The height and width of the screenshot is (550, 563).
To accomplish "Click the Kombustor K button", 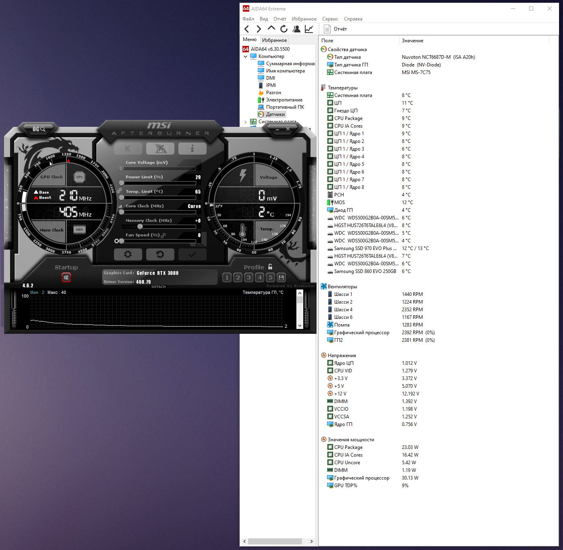I will click(128, 149).
